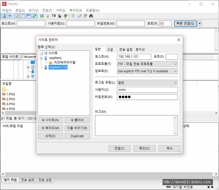Image resolution: width=219 pixels, height=190 pixels.
Task: Switch to the 전송 성공 queue tab
Action: click(45, 180)
